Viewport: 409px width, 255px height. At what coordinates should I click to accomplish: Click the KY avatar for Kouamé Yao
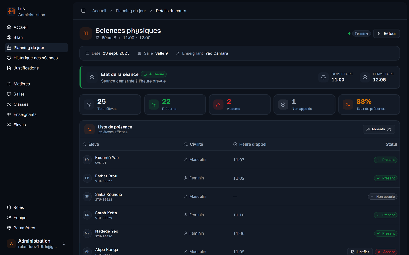[x=87, y=160]
